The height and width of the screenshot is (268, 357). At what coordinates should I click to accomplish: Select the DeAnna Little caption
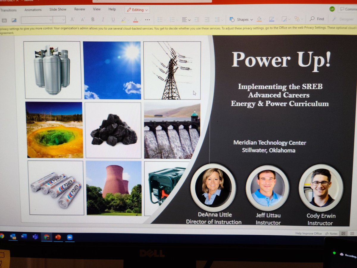pos(214,218)
